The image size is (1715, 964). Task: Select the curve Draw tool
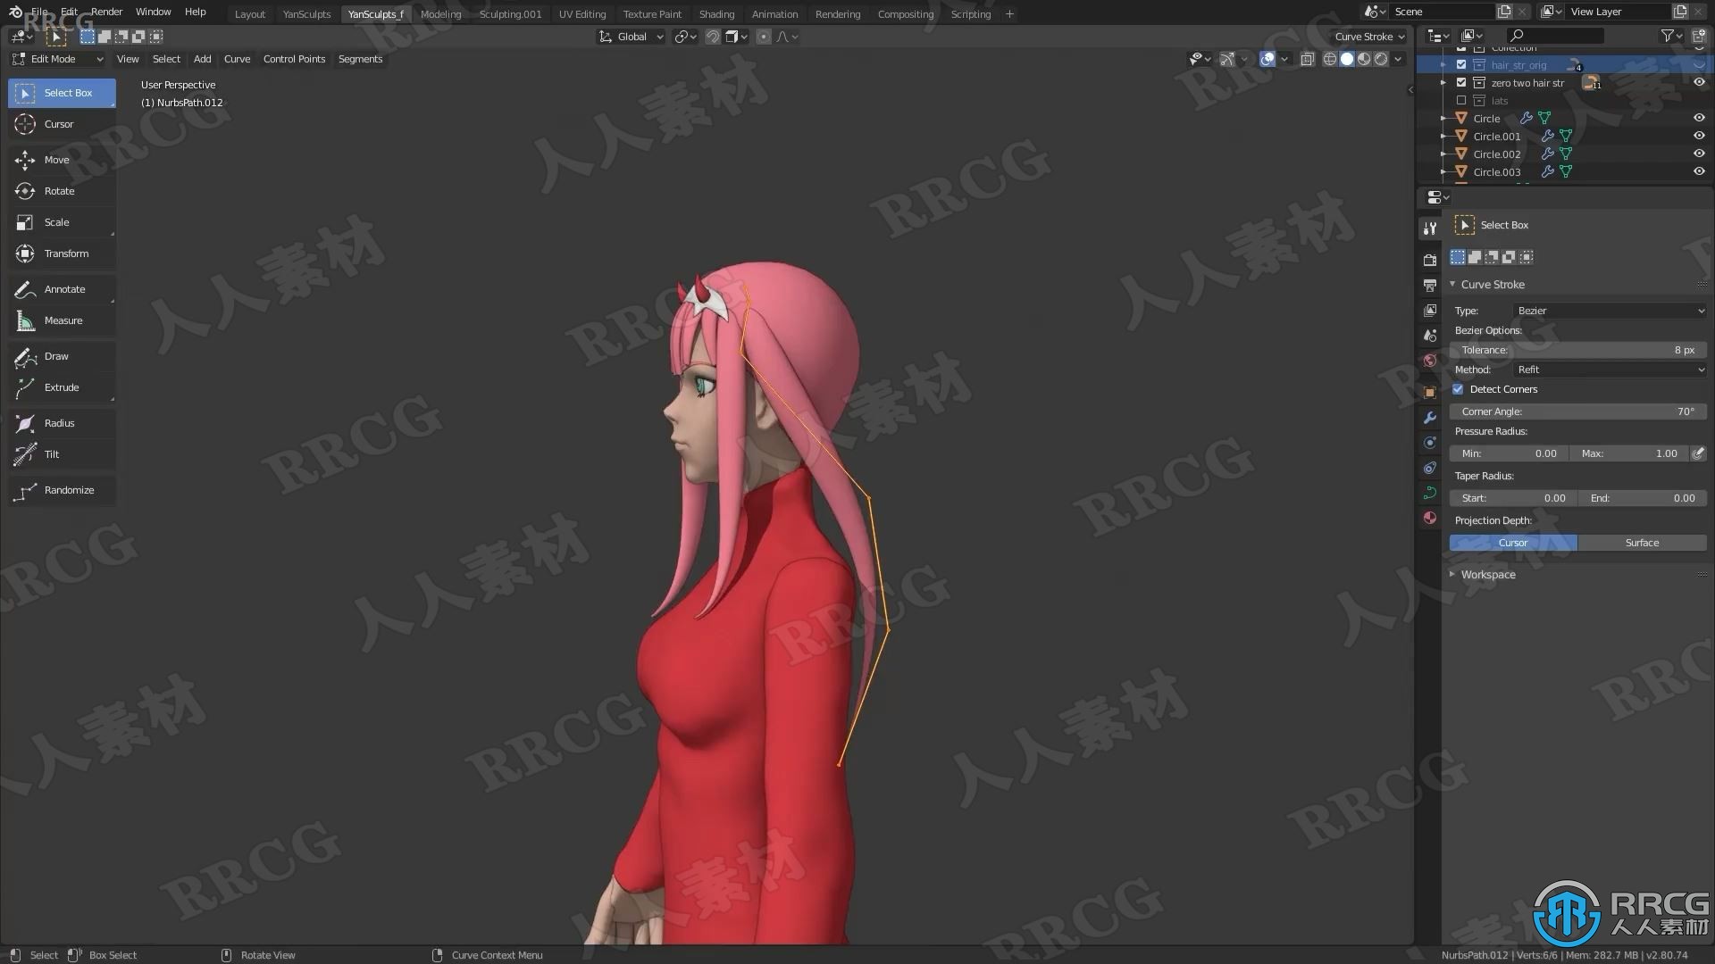coord(62,356)
